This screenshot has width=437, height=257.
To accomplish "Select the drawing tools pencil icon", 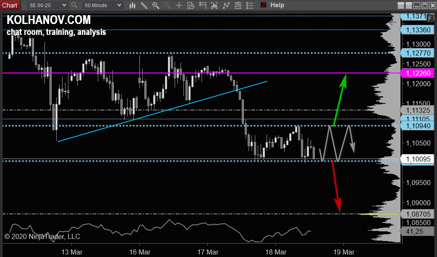I will (144, 5).
